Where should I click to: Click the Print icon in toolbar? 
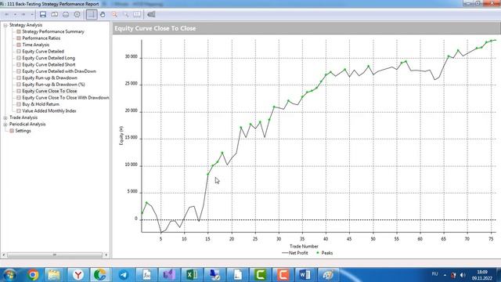coord(66,14)
